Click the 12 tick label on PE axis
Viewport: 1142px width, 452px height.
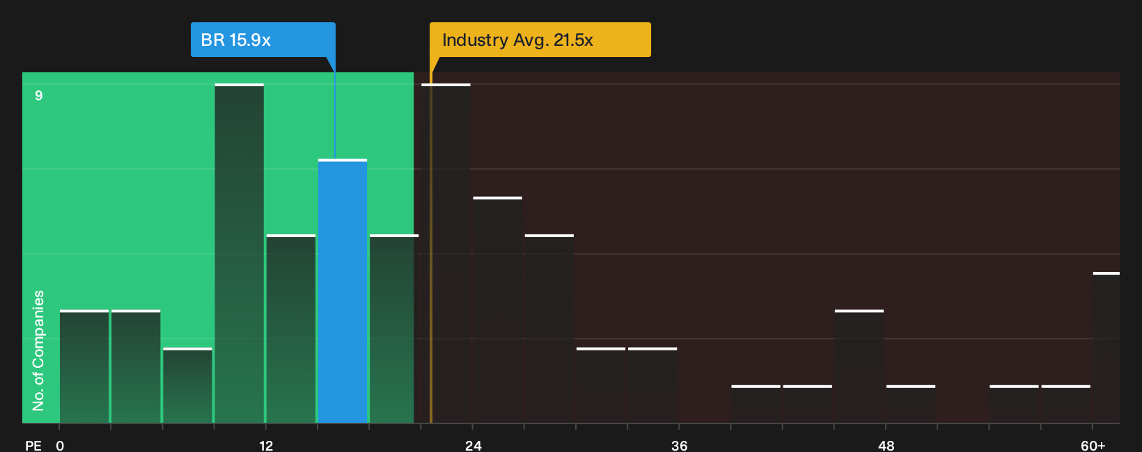pyautogui.click(x=266, y=445)
